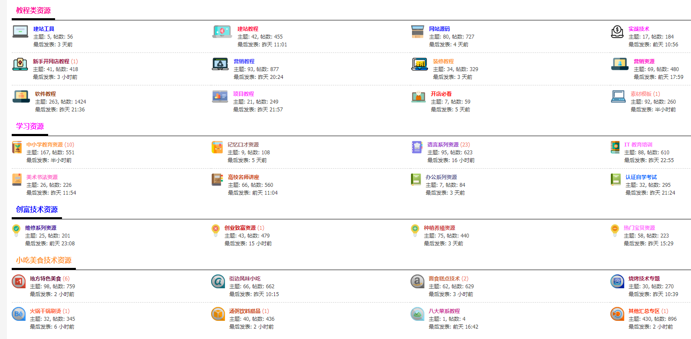Image resolution: width=691 pixels, height=339 pixels.
Task: Click the IT教育培训 book icon
Action: click(615, 147)
